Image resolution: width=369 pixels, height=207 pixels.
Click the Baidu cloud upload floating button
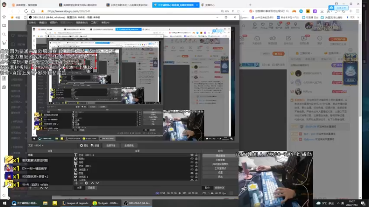(x=339, y=8)
